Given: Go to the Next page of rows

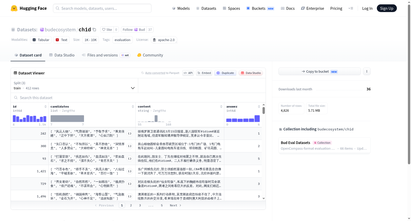Looking at the screenshot, I should pyautogui.click(x=175, y=205).
